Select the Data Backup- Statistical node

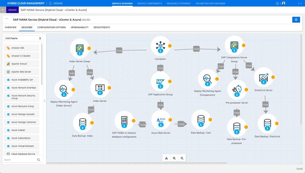267,124
